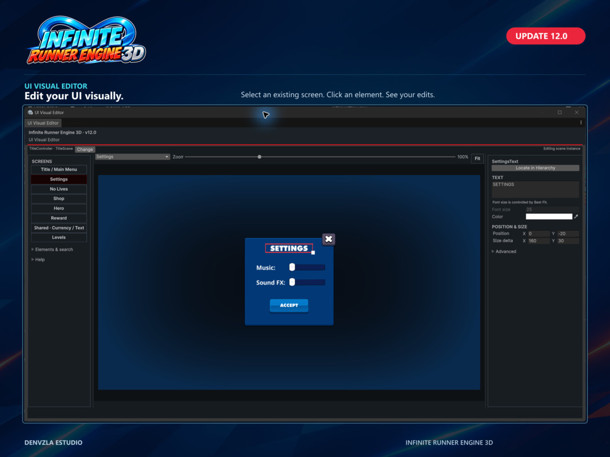Viewport: 610px width, 457px height.
Task: Click the Music volume slider
Action: [x=308, y=267]
